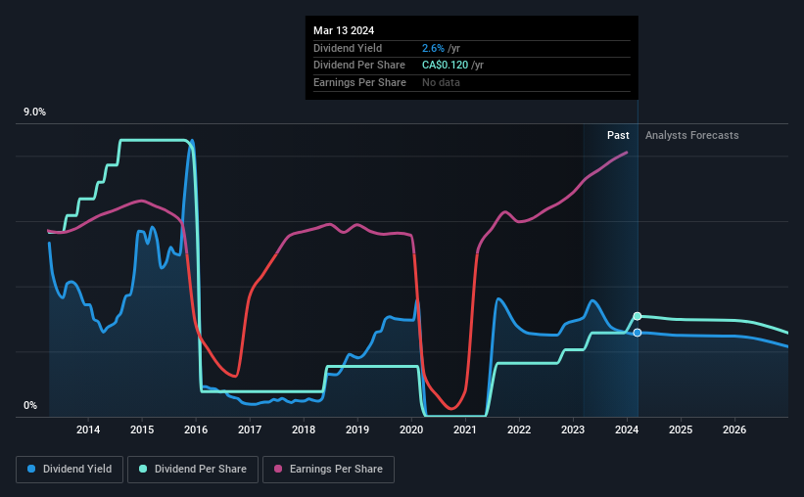The height and width of the screenshot is (497, 804).
Task: Click the 2014 x-axis label
Action: tap(88, 429)
